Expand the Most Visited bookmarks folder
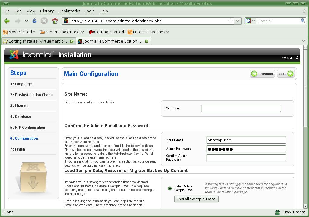 [19, 32]
